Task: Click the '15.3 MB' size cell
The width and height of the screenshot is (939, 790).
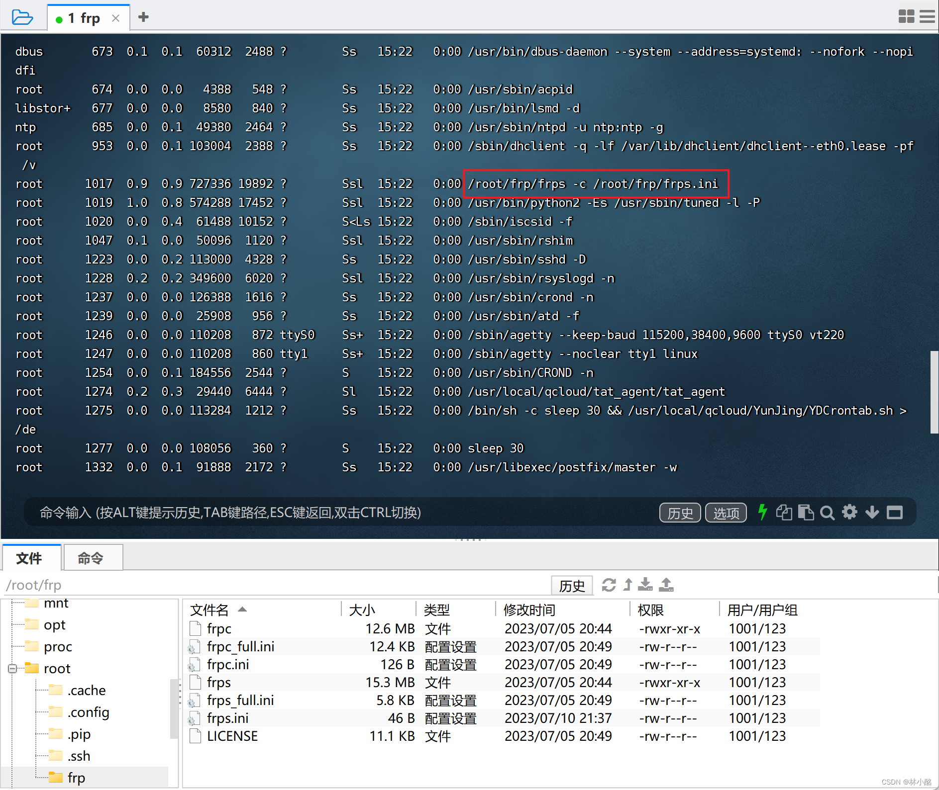Action: pyautogui.click(x=390, y=683)
